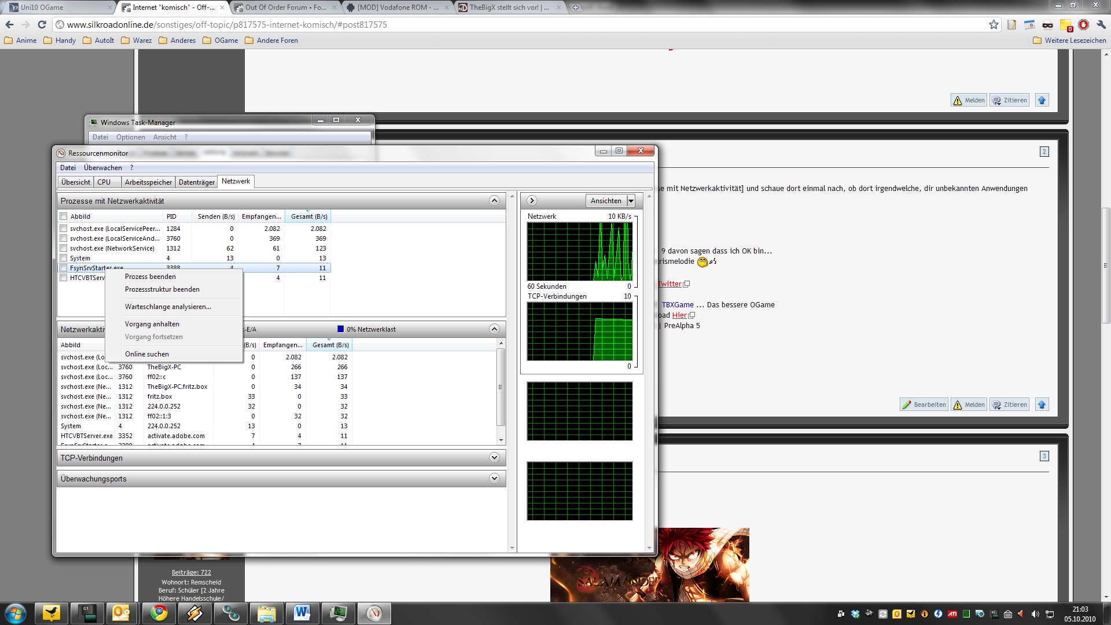
Task: Click the blue Netzwerklast color indicator
Action: point(341,329)
